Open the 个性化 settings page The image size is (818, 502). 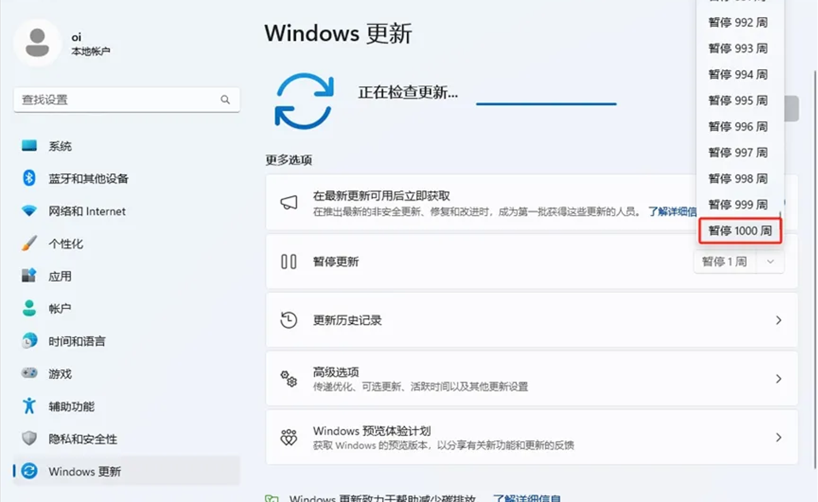click(127, 243)
